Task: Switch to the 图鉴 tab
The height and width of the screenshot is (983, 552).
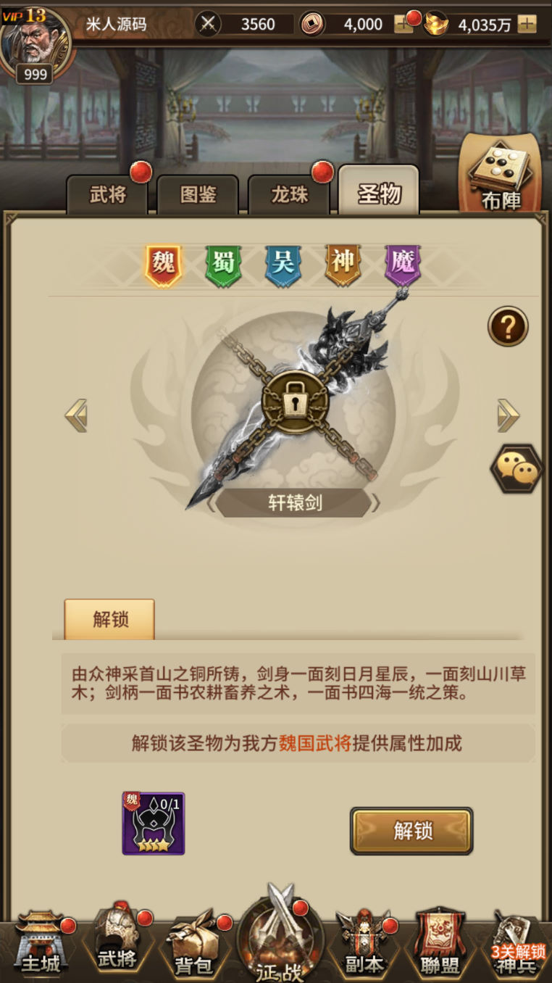Action: pyautogui.click(x=198, y=194)
